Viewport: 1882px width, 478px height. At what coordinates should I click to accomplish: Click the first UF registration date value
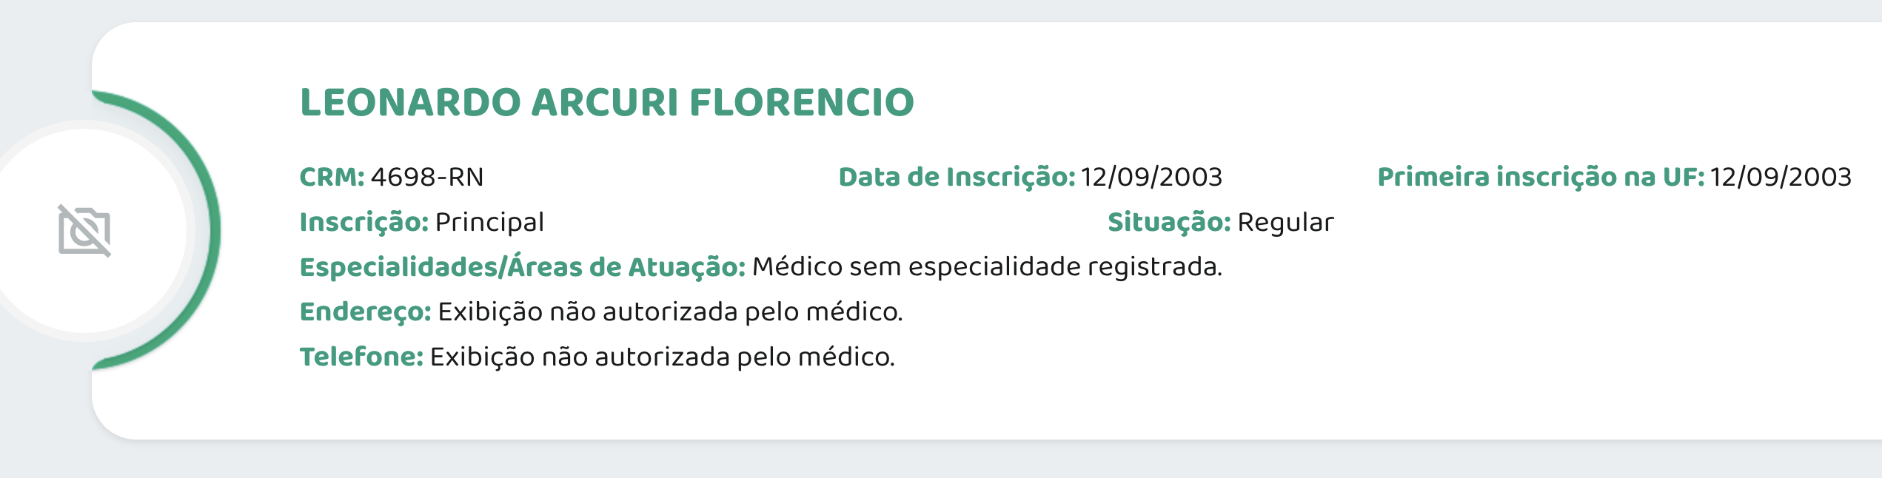[1781, 178]
